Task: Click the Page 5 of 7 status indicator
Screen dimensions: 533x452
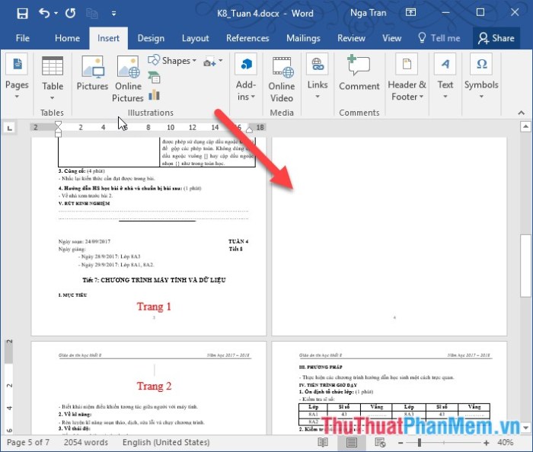Action: 28,442
